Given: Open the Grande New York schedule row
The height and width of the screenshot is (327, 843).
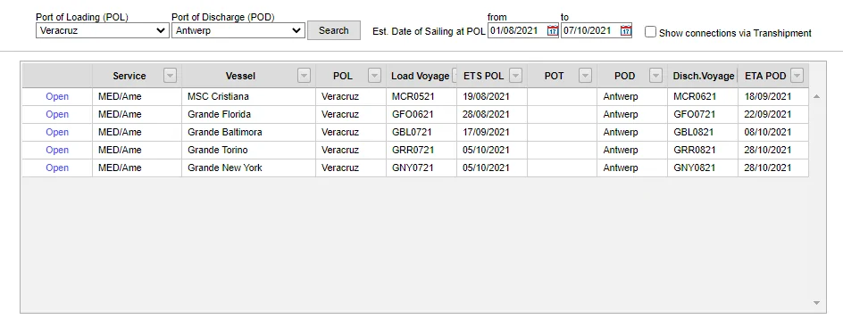Looking at the screenshot, I should click(x=57, y=168).
